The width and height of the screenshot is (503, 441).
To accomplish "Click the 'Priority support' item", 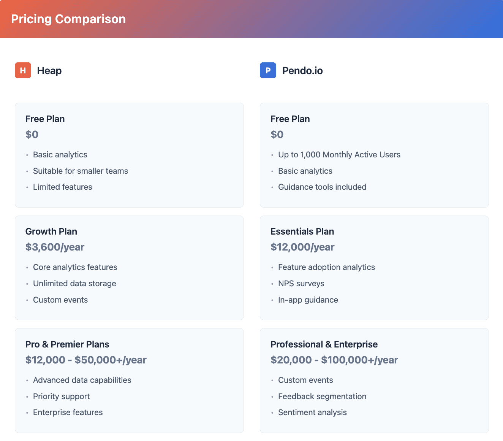I will (62, 397).
